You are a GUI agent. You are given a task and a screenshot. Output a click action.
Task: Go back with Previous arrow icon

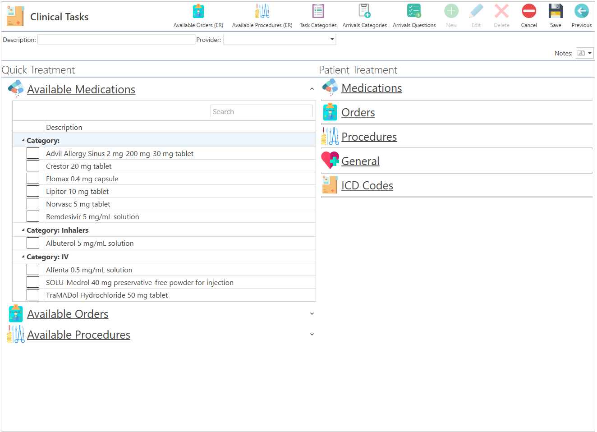click(x=582, y=11)
